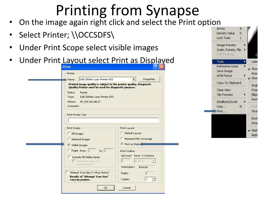264x198 pixels.
Task: Choose Copy To Clipboard menu entry
Action: coord(229,83)
